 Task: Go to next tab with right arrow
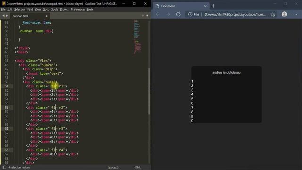(x=7, y=16)
